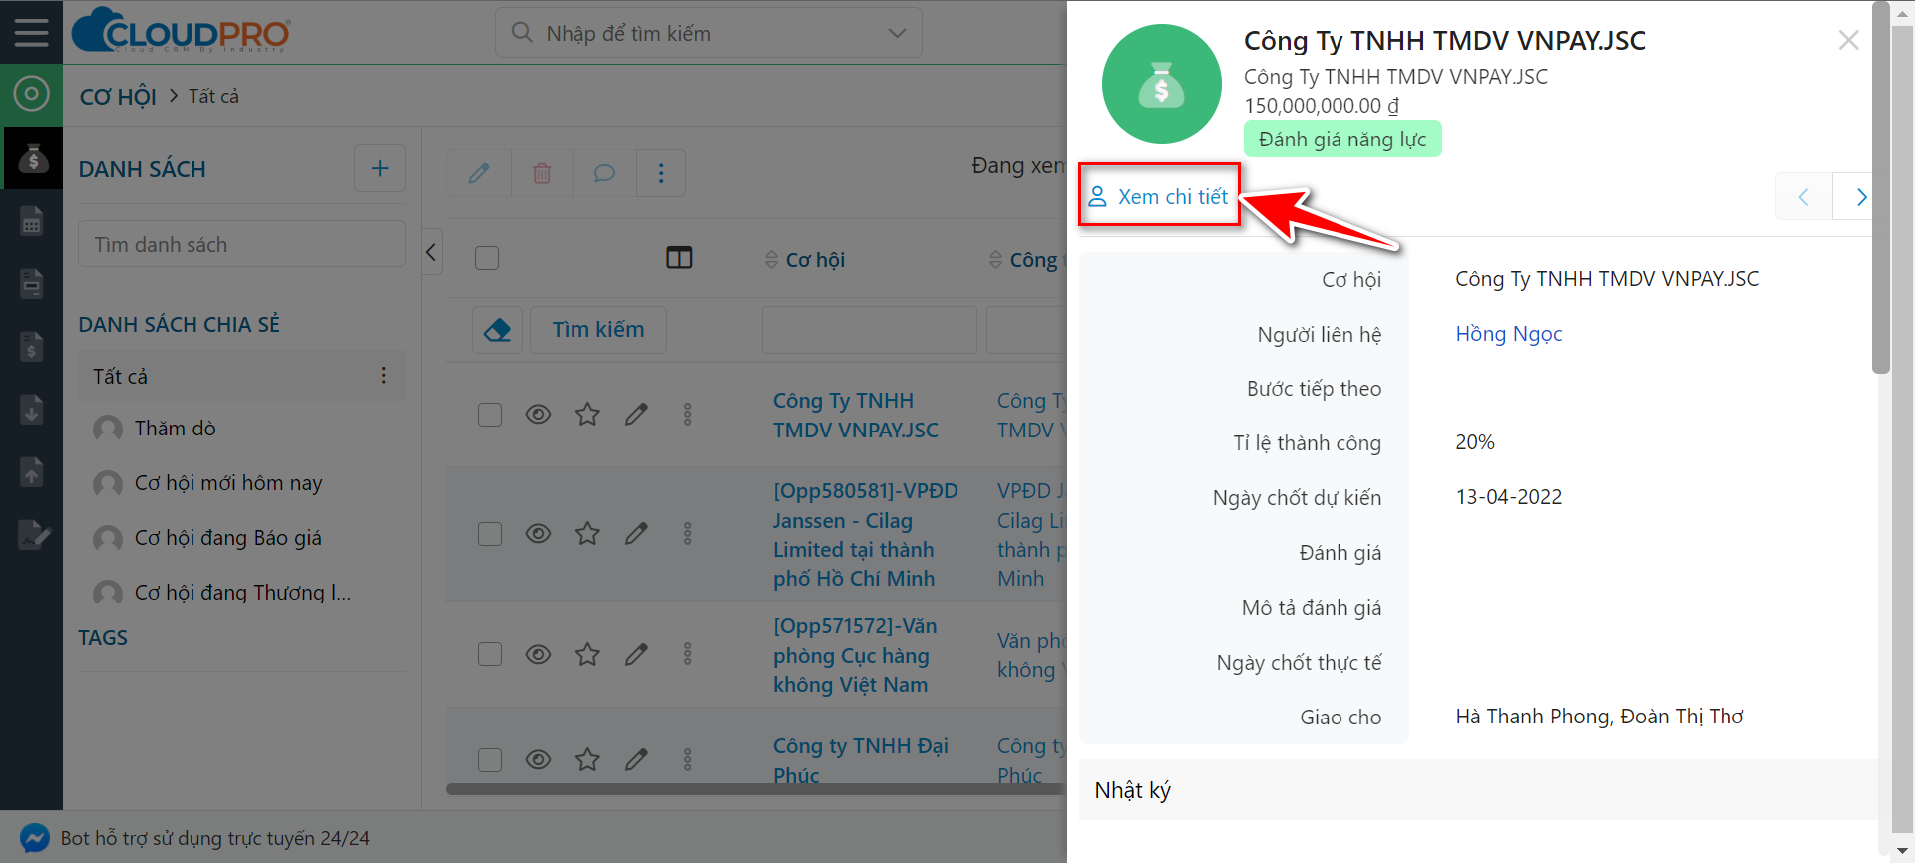Open the calculator document sidebar icon
This screenshot has width=1915, height=863.
[x=32, y=220]
